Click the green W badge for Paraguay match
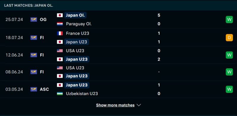 (x=229, y=20)
